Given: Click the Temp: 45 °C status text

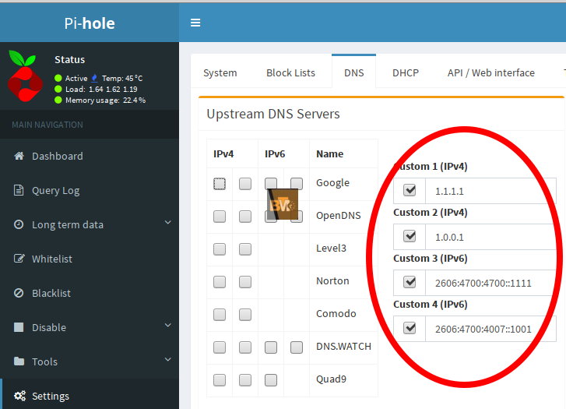Looking at the screenshot, I should point(122,78).
